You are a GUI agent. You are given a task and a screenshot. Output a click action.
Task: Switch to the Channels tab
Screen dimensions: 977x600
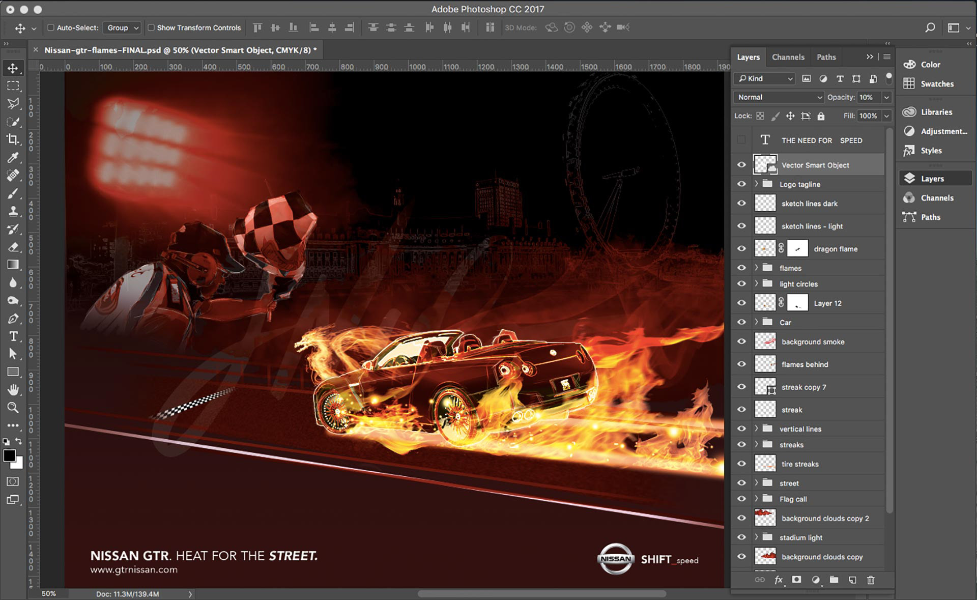788,57
